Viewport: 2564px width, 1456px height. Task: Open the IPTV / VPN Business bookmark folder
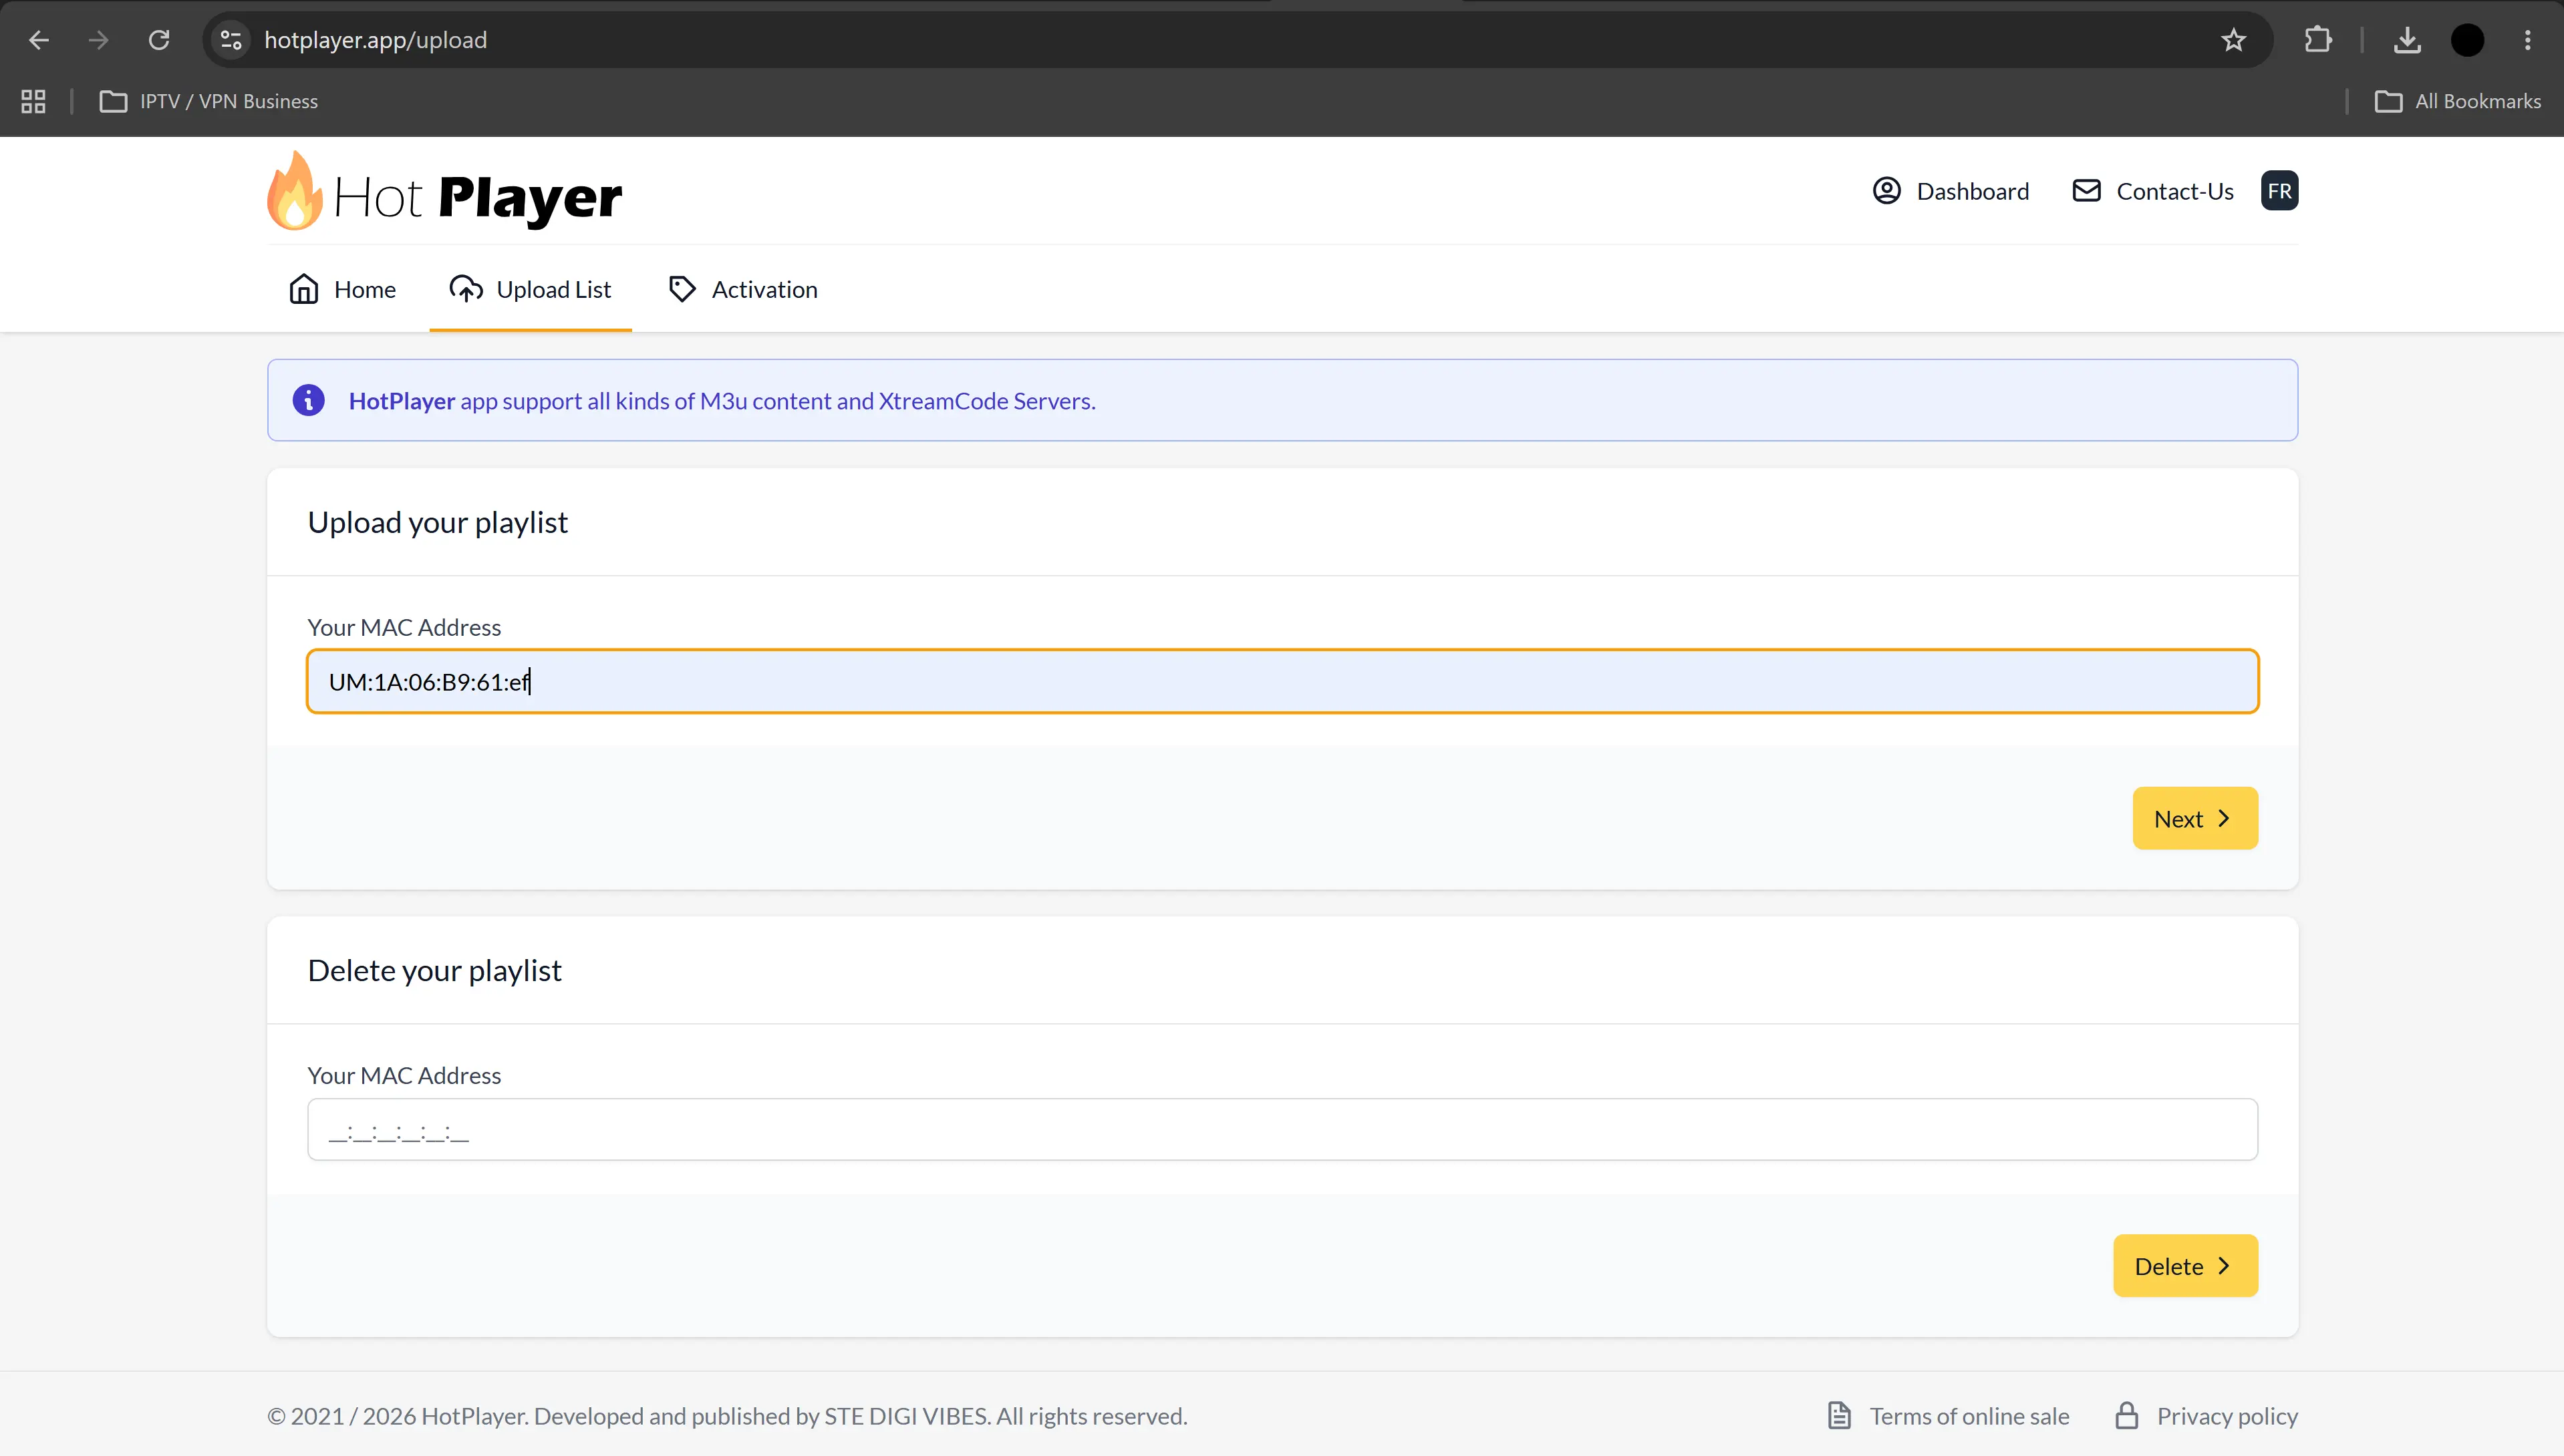(x=208, y=101)
